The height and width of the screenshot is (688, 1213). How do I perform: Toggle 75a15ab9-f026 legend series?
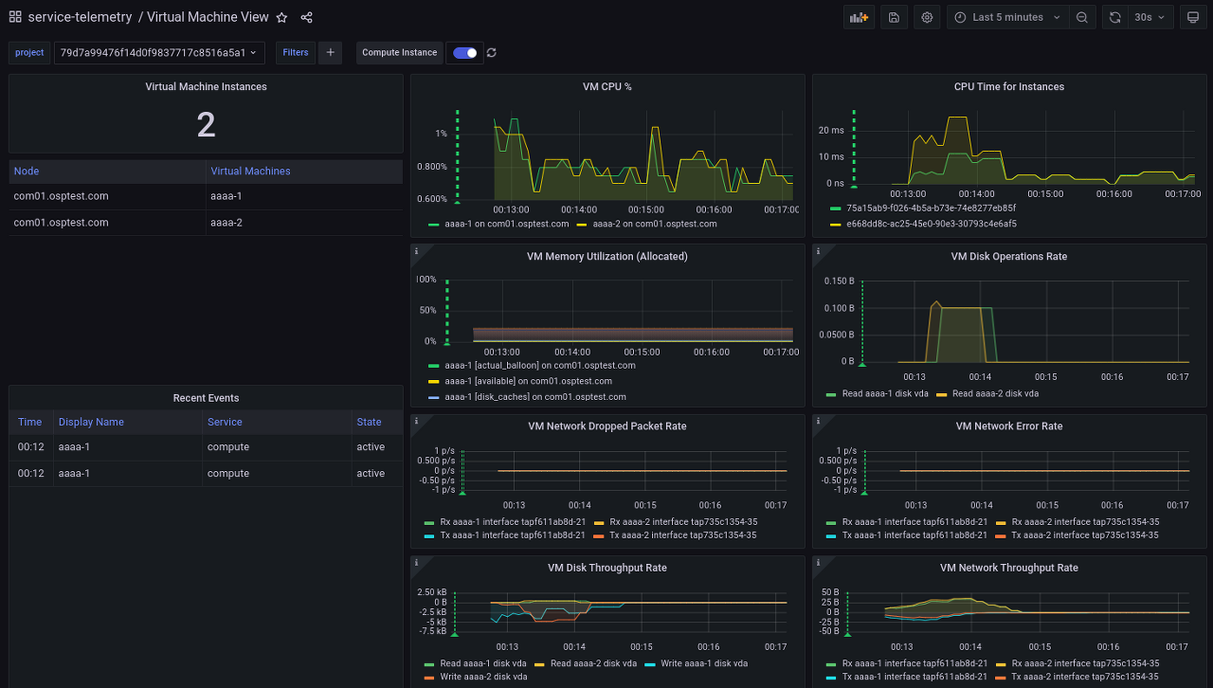pyautogui.click(x=931, y=208)
